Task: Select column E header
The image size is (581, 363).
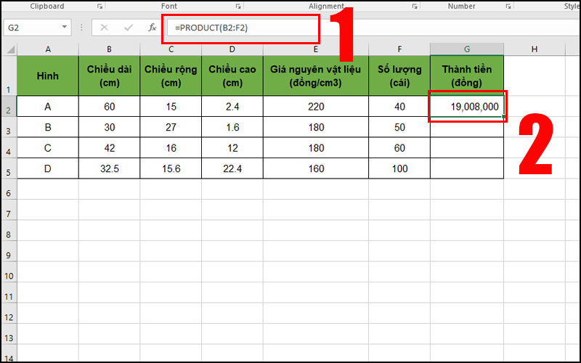Action: click(315, 49)
